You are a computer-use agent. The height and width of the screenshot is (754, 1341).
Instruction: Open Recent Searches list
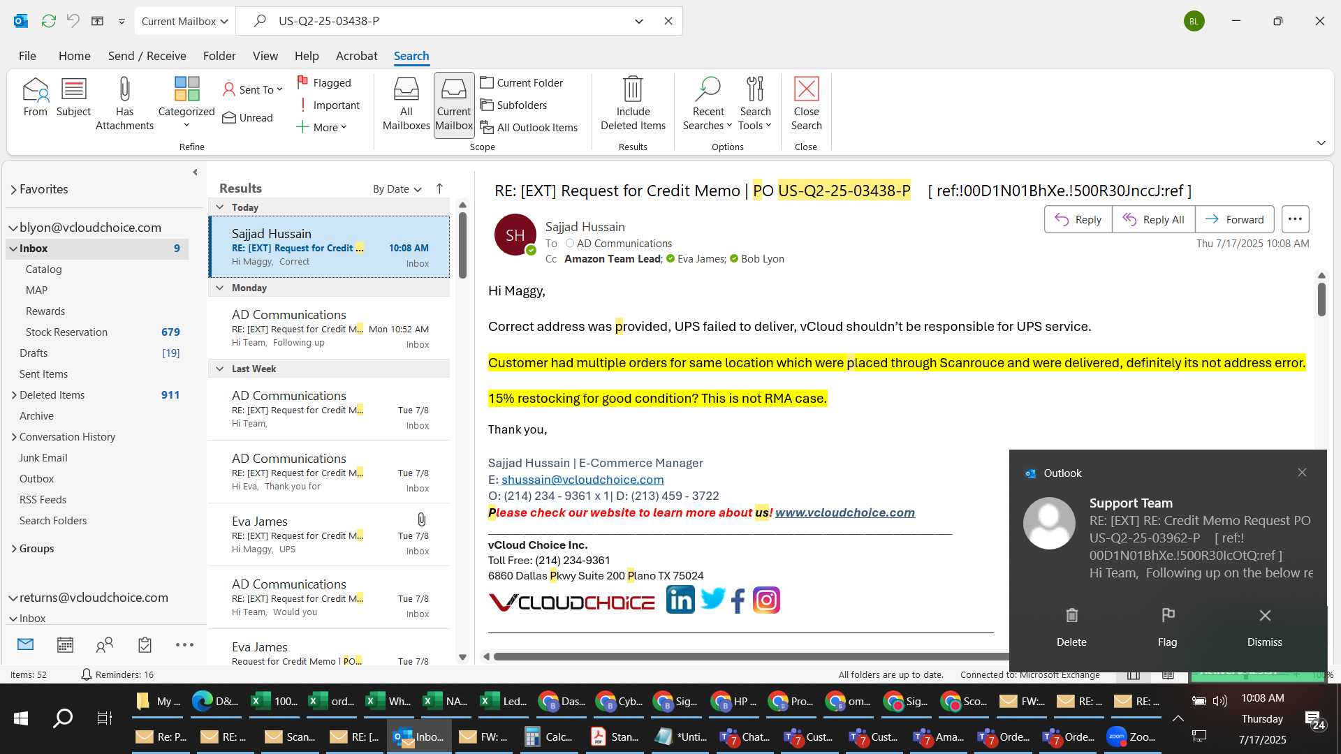tap(708, 103)
